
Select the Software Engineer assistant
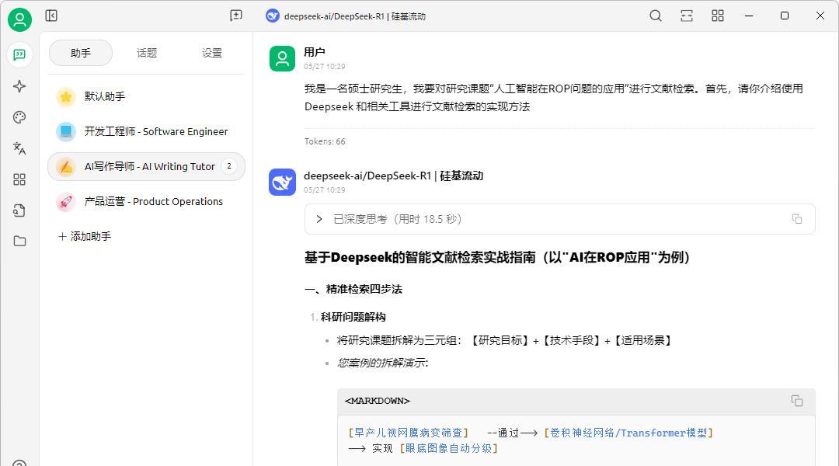pyautogui.click(x=146, y=131)
